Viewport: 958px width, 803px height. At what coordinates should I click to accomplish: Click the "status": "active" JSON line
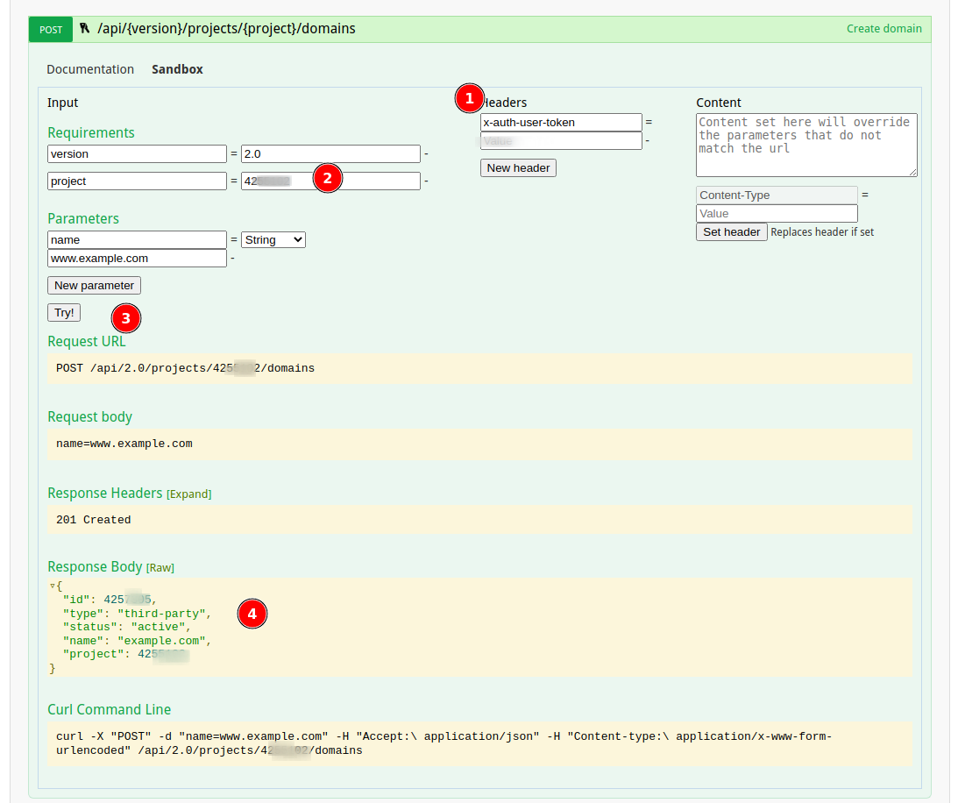[x=126, y=627]
